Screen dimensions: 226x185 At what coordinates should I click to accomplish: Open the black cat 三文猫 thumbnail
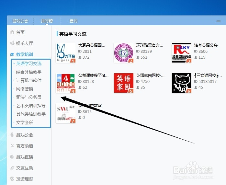point(182,83)
